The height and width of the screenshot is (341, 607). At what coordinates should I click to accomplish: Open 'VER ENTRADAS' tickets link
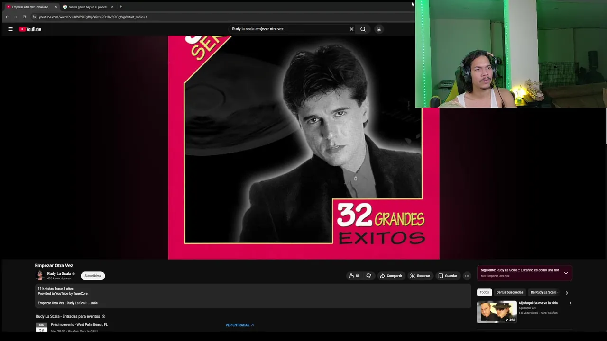tap(239, 325)
